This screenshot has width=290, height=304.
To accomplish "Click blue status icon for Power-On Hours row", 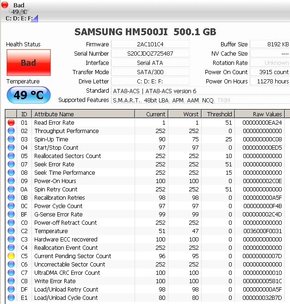I will 11,181.
